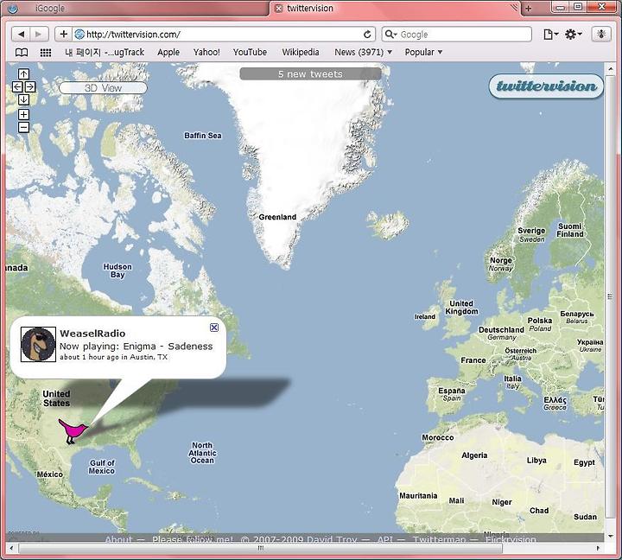Go forward with the browser forward arrow

point(39,34)
